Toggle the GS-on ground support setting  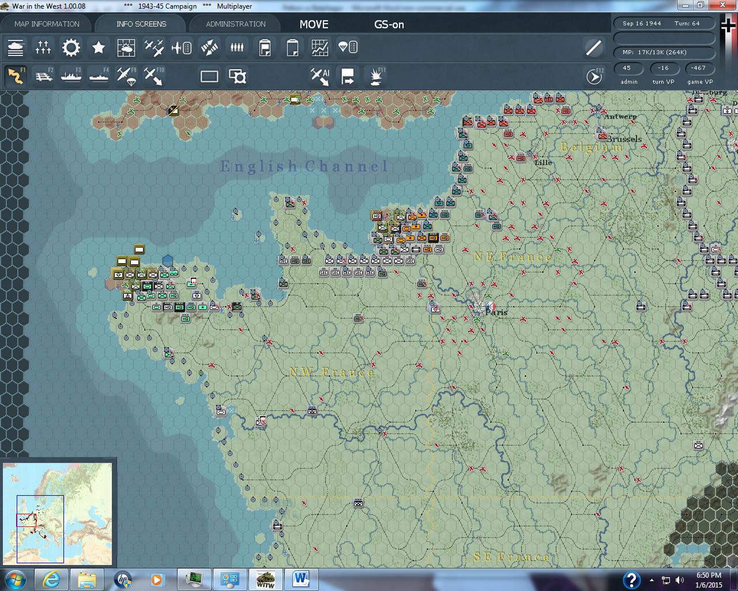389,24
